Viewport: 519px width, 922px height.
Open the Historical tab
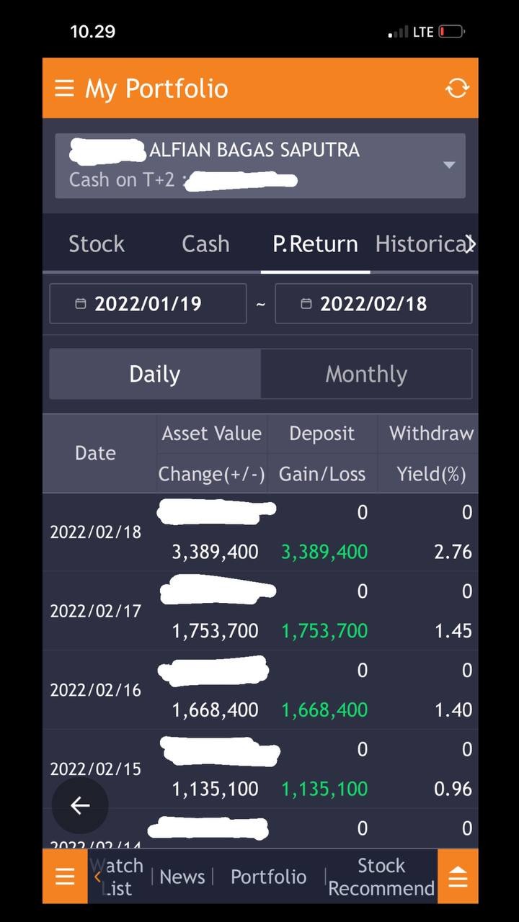pos(418,244)
